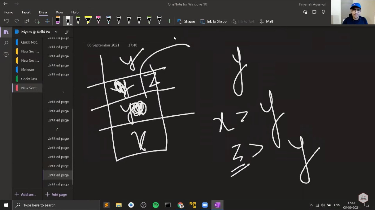Go back using the top-left back arrow

[5, 4]
